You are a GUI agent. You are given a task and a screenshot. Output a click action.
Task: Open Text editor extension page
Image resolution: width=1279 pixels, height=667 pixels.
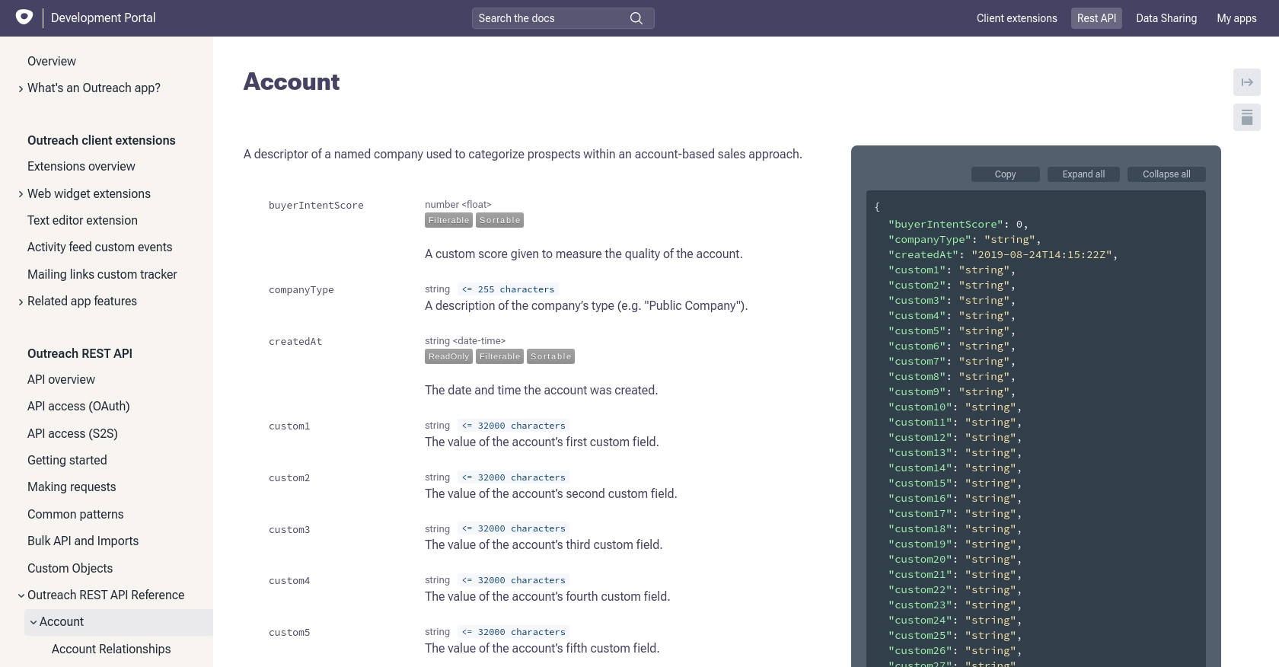pos(82,220)
